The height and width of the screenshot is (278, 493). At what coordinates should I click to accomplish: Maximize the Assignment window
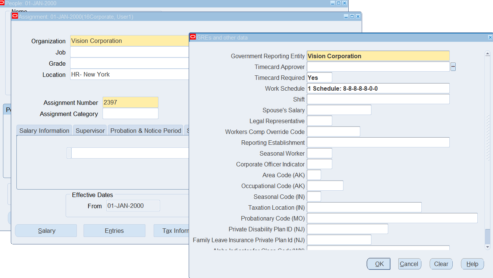352,16
